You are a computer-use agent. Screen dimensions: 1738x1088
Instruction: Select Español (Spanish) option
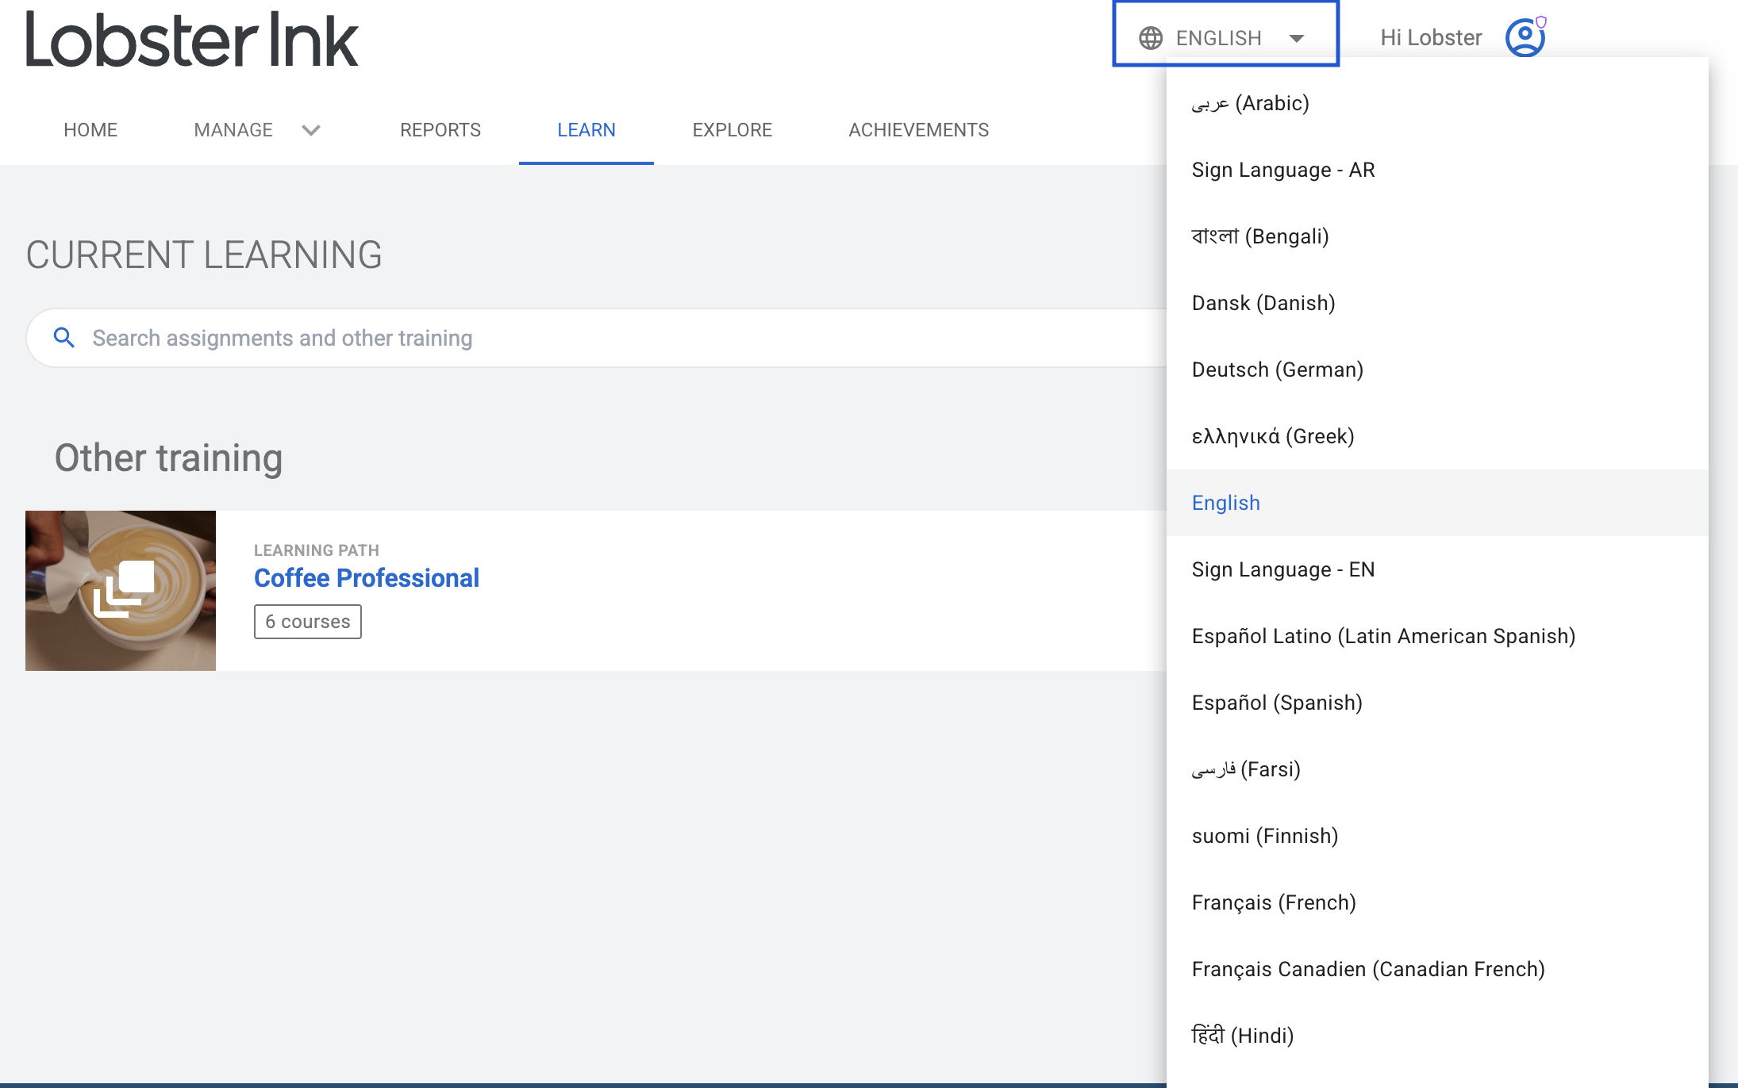tap(1437, 703)
